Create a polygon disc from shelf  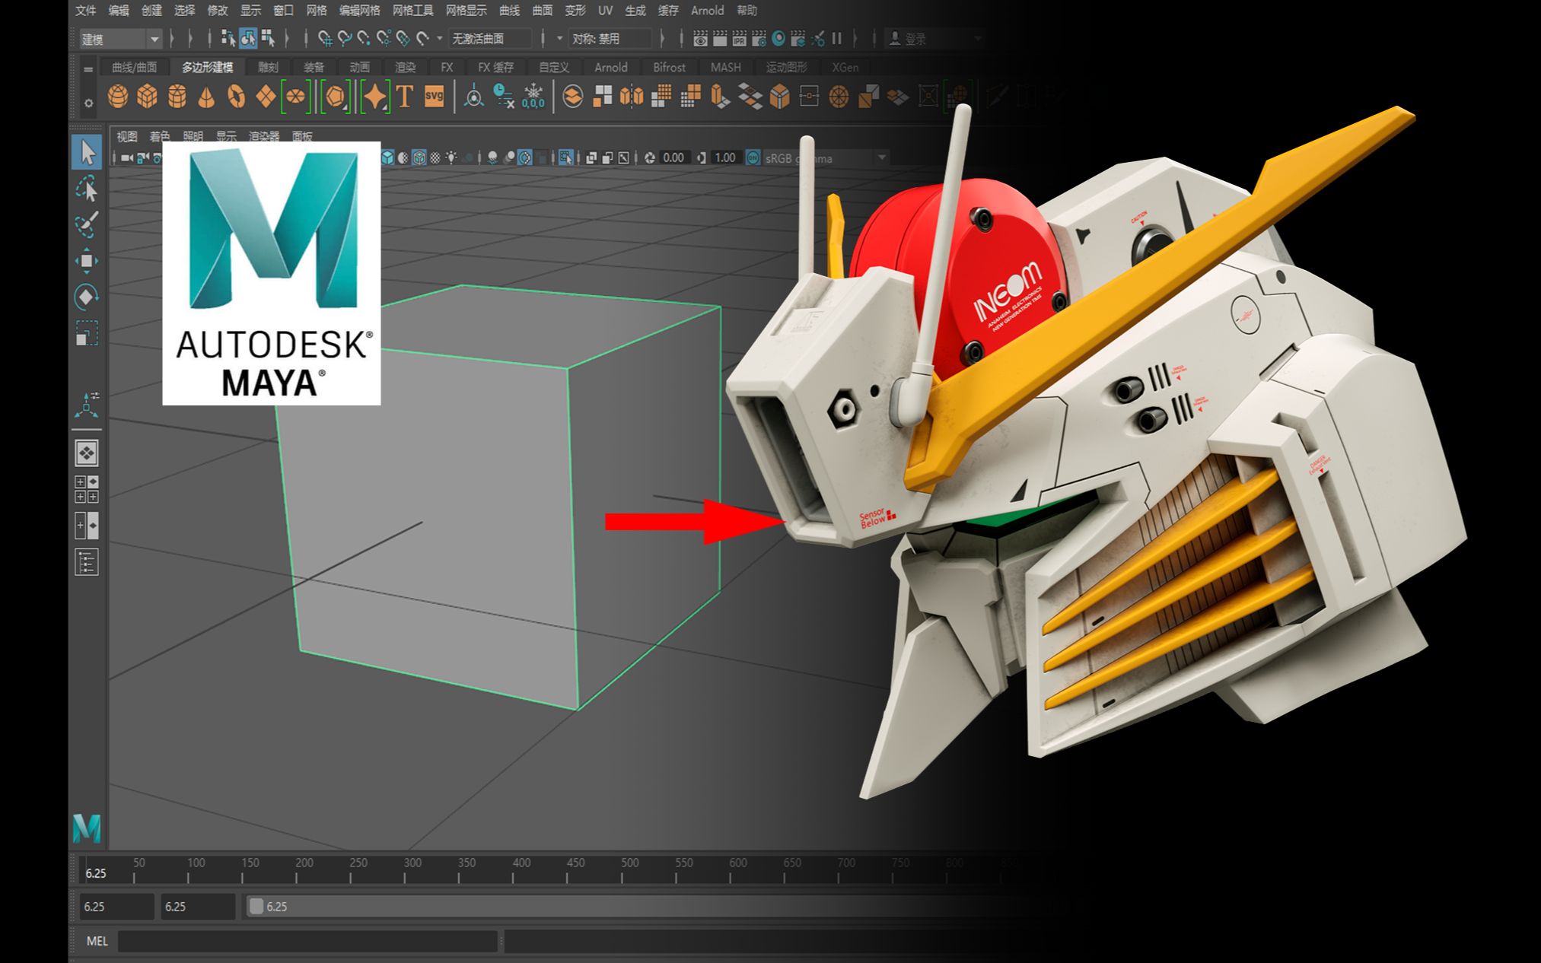296,97
